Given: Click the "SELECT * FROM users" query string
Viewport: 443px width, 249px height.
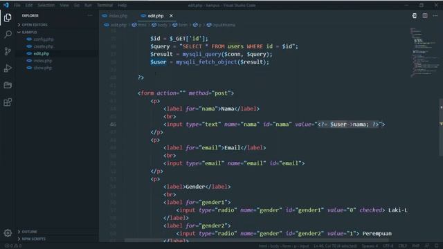Looking at the screenshot, I should 211,46.
